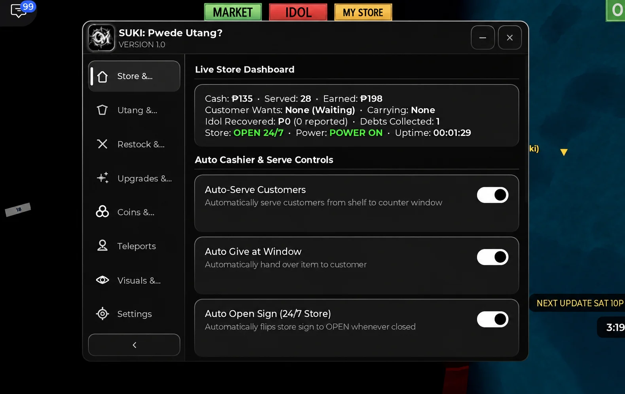The width and height of the screenshot is (625, 394).
Task: Switch to the Visuals tab label
Action: point(139,280)
